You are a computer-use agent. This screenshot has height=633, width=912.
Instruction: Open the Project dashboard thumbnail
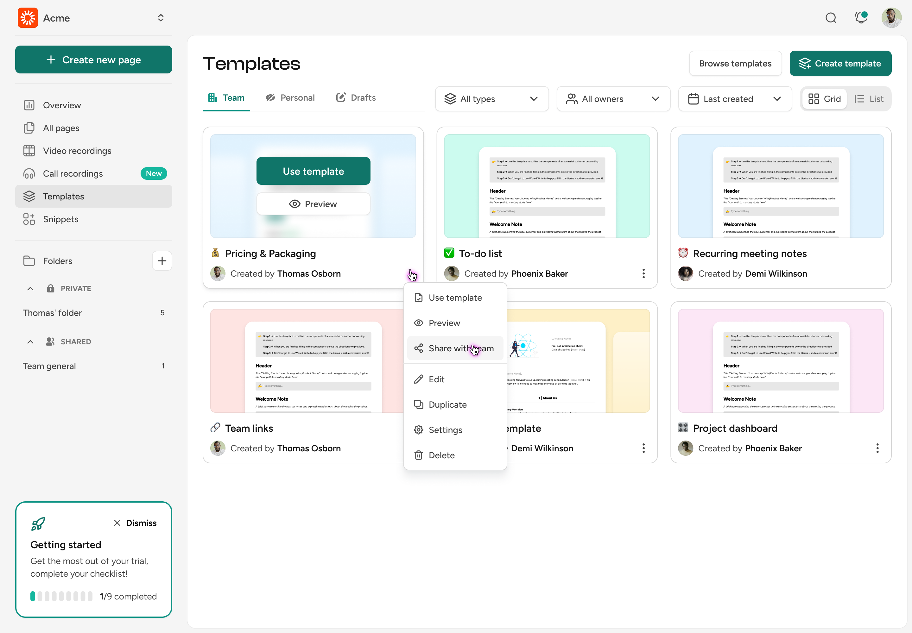781,361
